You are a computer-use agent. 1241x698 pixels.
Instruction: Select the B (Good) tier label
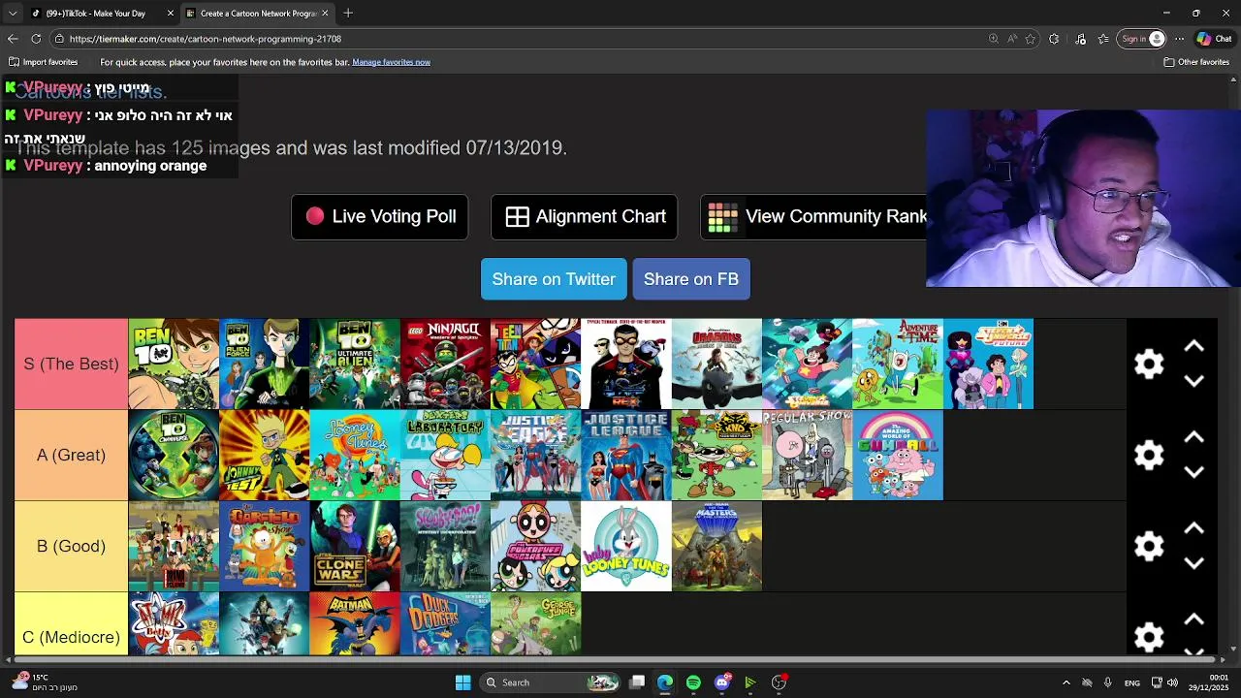click(71, 546)
